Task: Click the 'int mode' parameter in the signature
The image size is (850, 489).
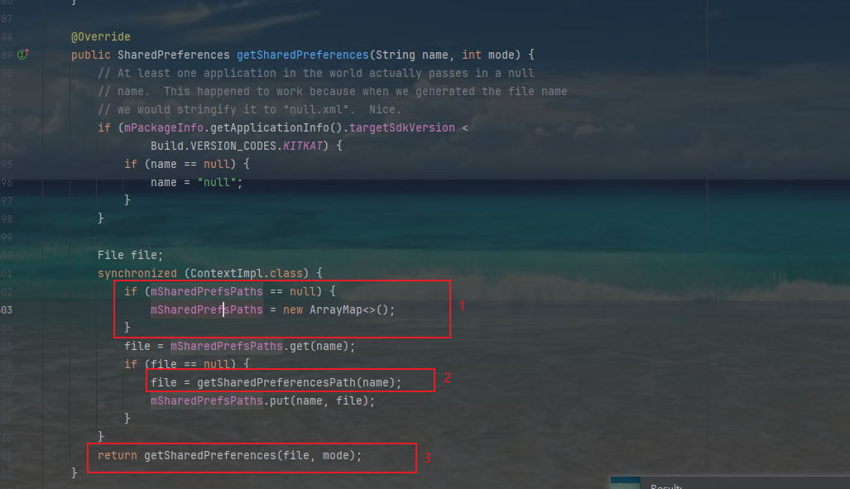Action: [x=487, y=55]
